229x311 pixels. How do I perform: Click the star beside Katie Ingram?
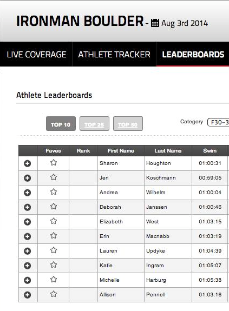[54, 265]
